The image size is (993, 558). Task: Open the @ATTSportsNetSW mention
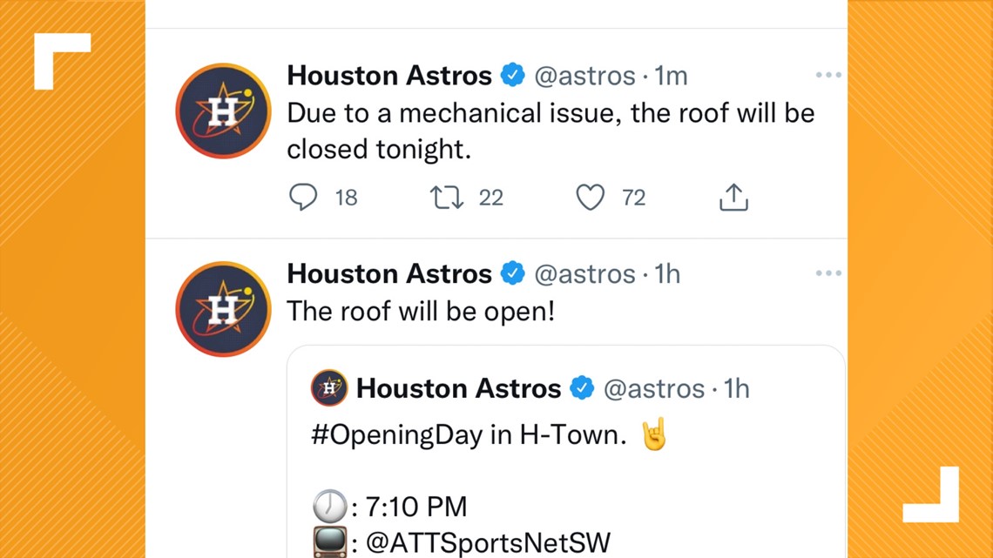(x=489, y=543)
